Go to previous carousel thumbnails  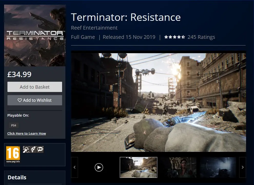point(74,168)
